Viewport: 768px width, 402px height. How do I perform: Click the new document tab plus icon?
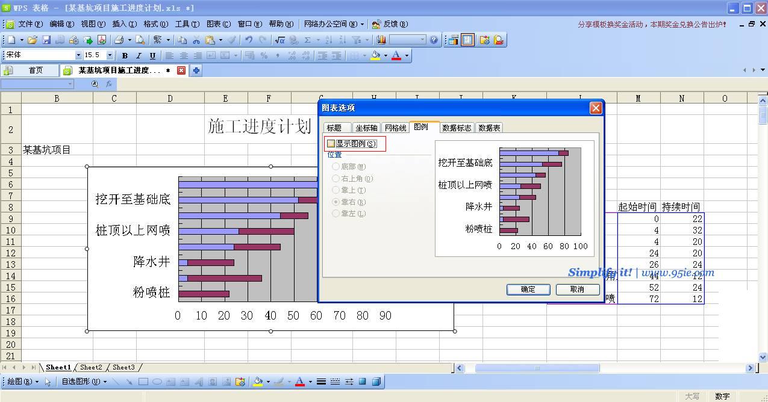point(196,70)
